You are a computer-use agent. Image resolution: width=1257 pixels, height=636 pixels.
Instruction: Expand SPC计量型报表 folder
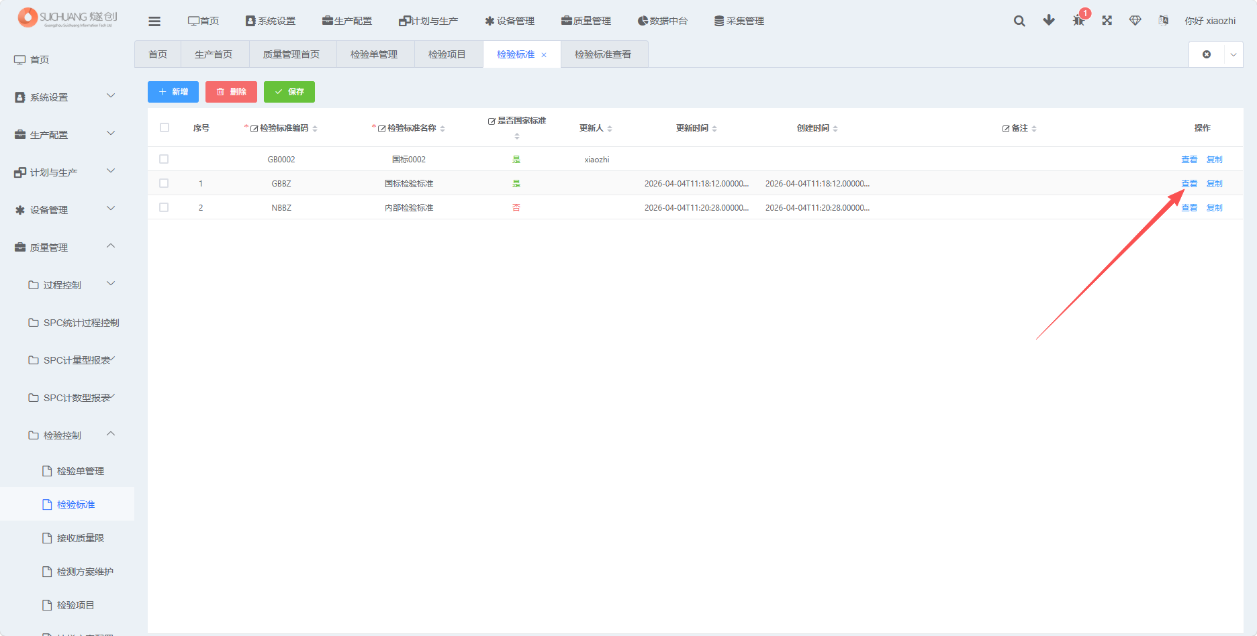pos(67,360)
